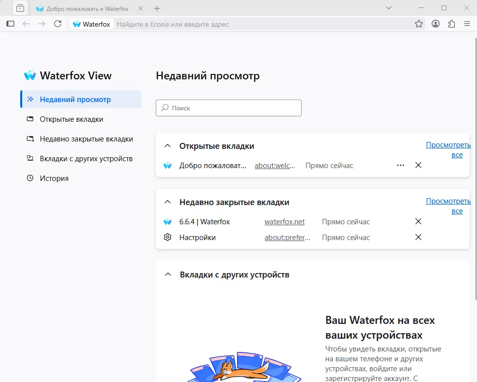Follow the waterfox.net link
This screenshot has width=477, height=382.
click(x=284, y=221)
